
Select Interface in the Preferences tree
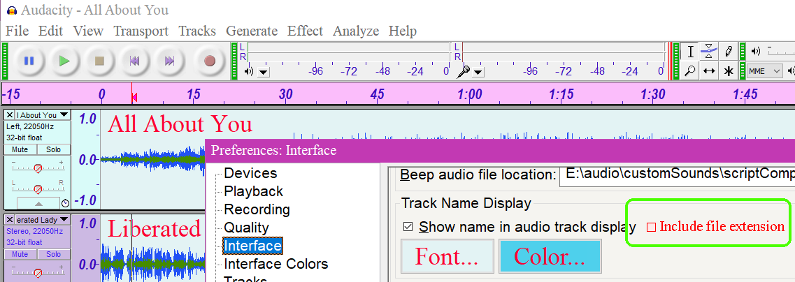tap(252, 246)
